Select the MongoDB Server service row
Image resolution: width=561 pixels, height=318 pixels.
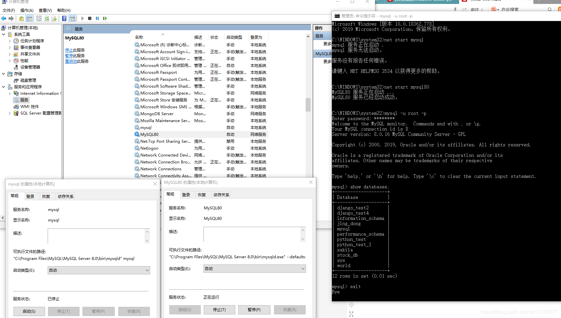pyautogui.click(x=200, y=114)
